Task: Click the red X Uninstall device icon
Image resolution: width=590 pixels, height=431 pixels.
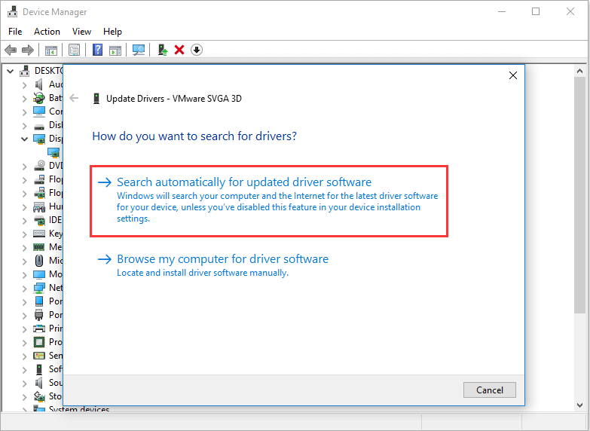Action: tap(179, 50)
